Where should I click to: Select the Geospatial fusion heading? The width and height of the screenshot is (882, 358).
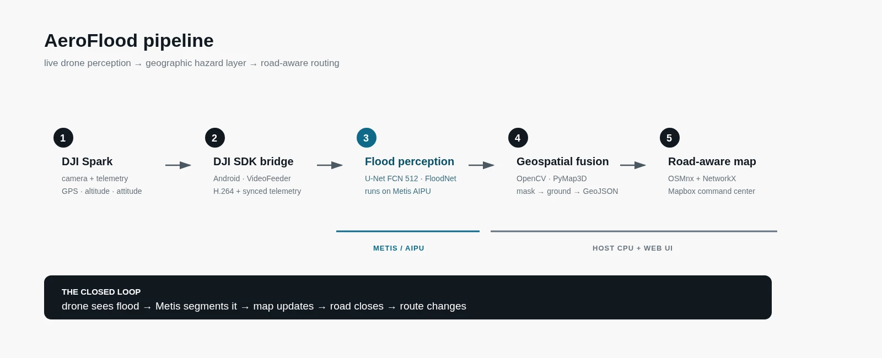click(x=563, y=161)
